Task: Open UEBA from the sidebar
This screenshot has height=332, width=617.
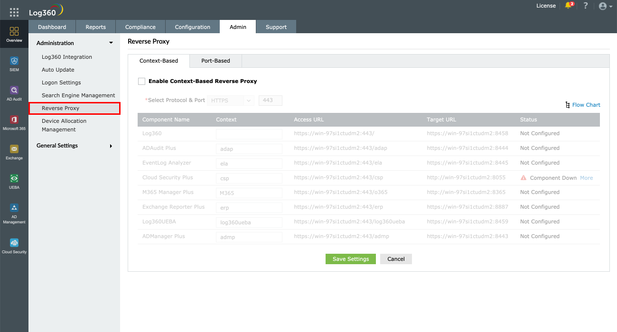Action: point(14,182)
